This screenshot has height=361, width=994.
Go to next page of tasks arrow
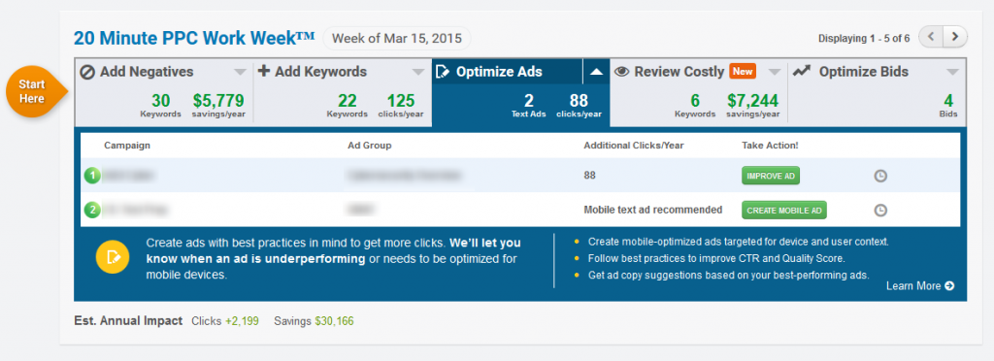(955, 38)
